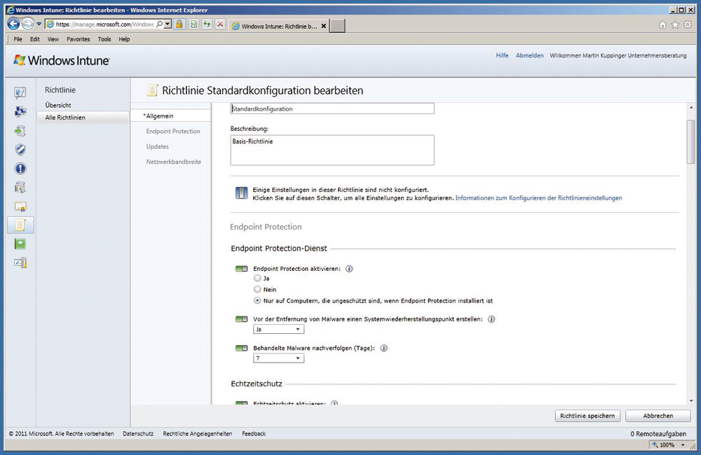Open the Systemwiederherstellungspunkt 'Ja' dropdown
Image resolution: width=701 pixels, height=455 pixels.
coord(278,330)
